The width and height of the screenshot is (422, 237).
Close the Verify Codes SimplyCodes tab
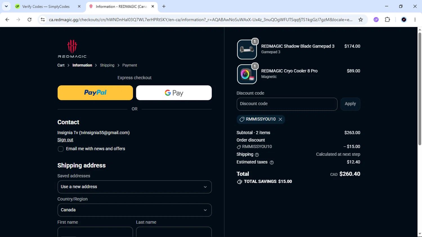(x=79, y=6)
